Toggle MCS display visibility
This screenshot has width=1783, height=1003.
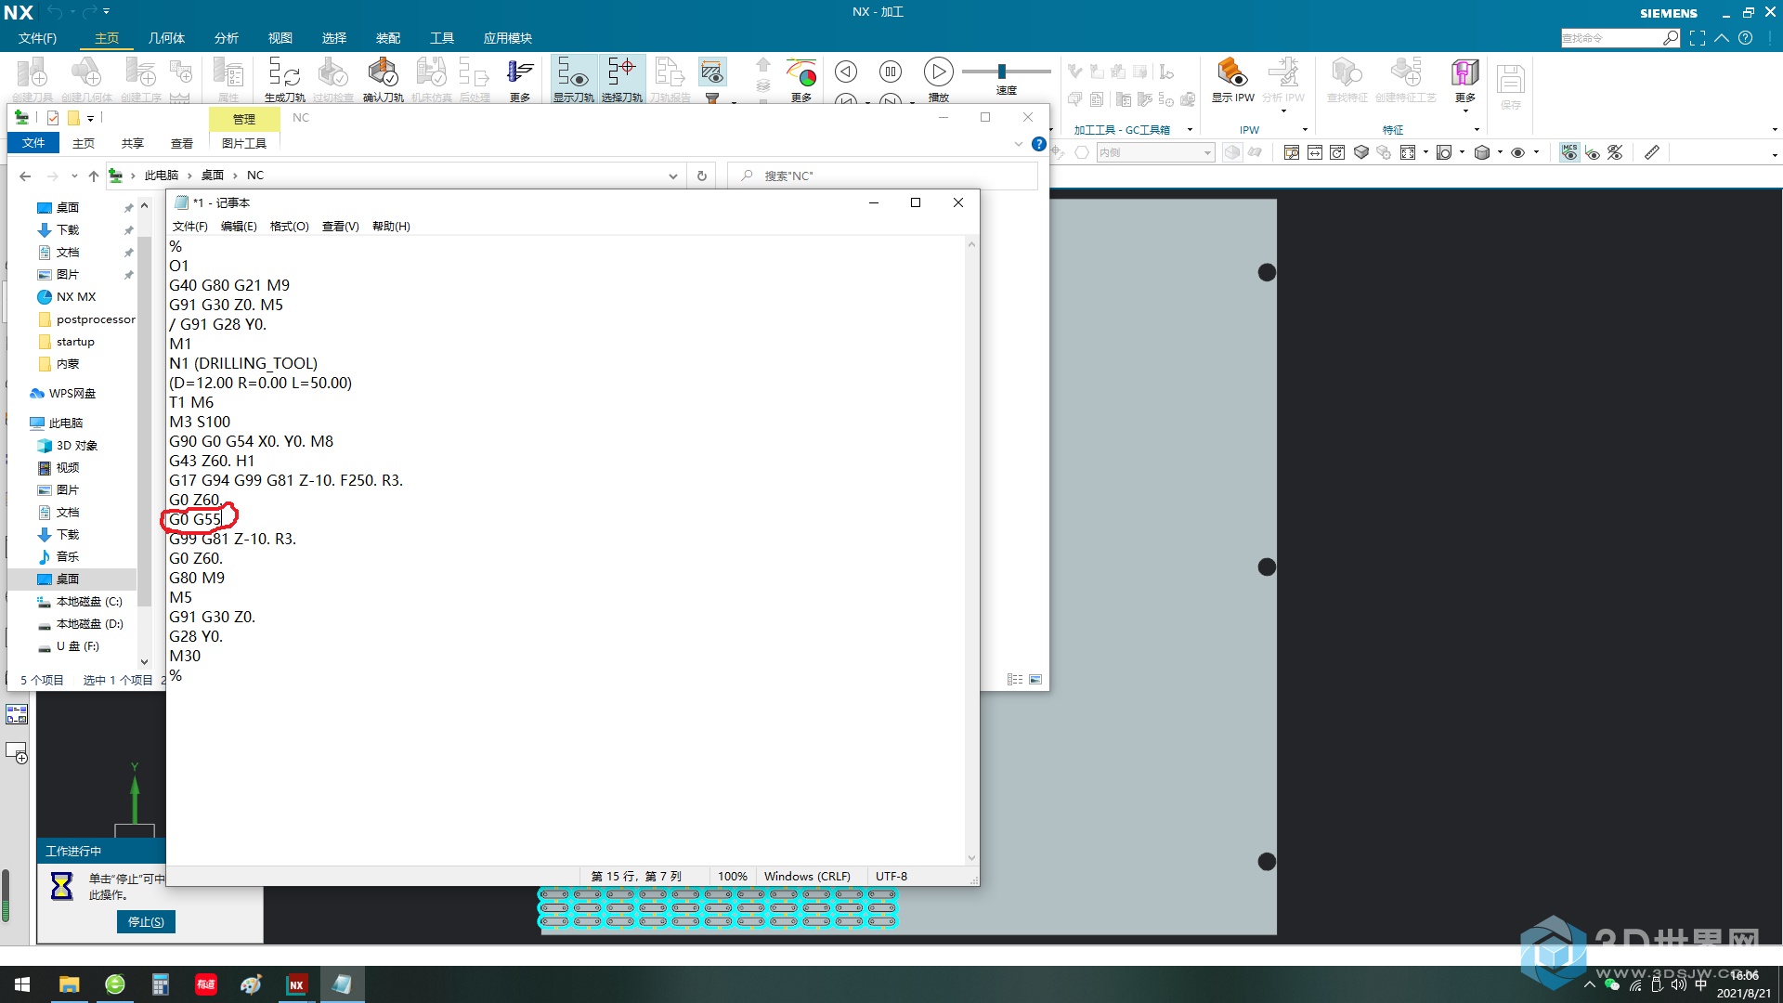click(x=1569, y=152)
